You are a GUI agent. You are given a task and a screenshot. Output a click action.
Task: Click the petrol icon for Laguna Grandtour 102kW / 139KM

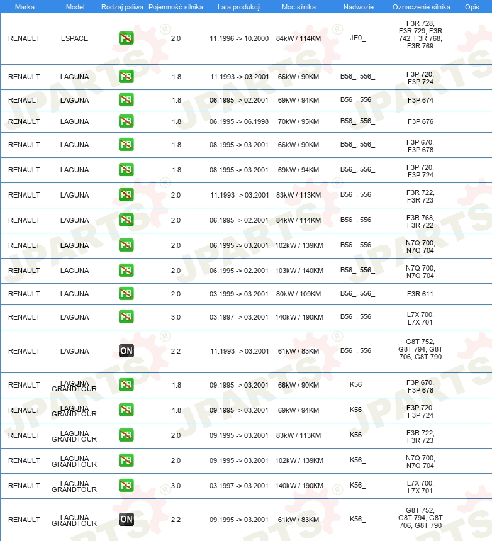(126, 460)
